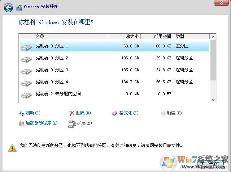Click the partition list scrollbar thumb
Image resolution: width=231 pixels, height=172 pixels.
213,60
